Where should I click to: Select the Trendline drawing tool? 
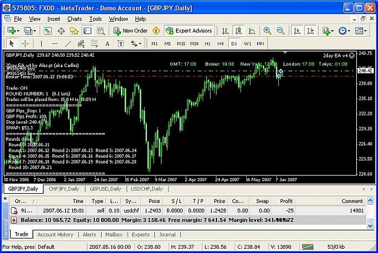click(x=68, y=43)
